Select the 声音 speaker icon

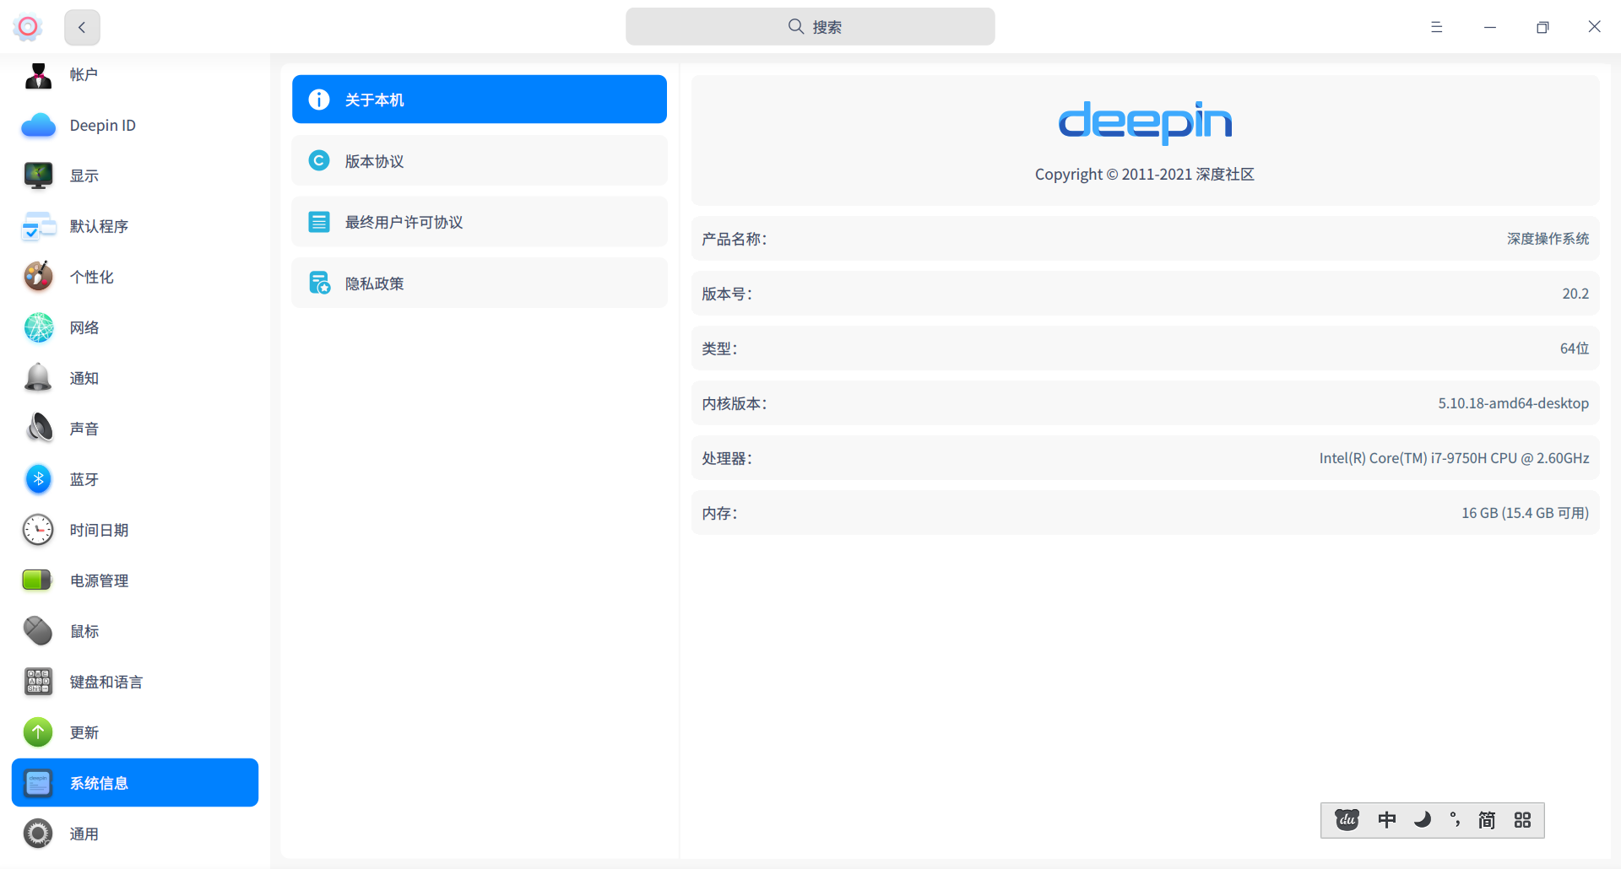[38, 429]
